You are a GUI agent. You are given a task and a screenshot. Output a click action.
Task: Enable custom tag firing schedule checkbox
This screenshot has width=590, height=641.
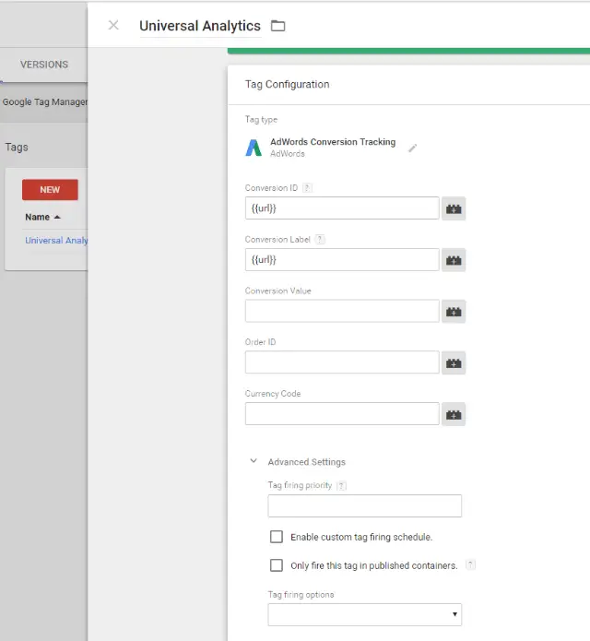tap(277, 537)
